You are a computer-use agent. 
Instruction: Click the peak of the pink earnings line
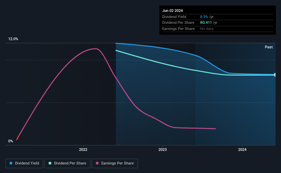(96, 48)
